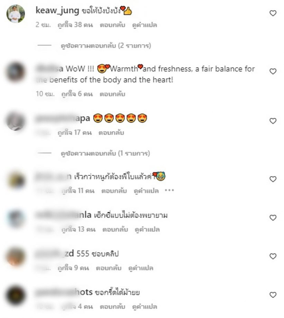Expand 'ดูข้อความตอบกลับ (2 รายการ)' replies
The image size is (284, 318).
106,45
